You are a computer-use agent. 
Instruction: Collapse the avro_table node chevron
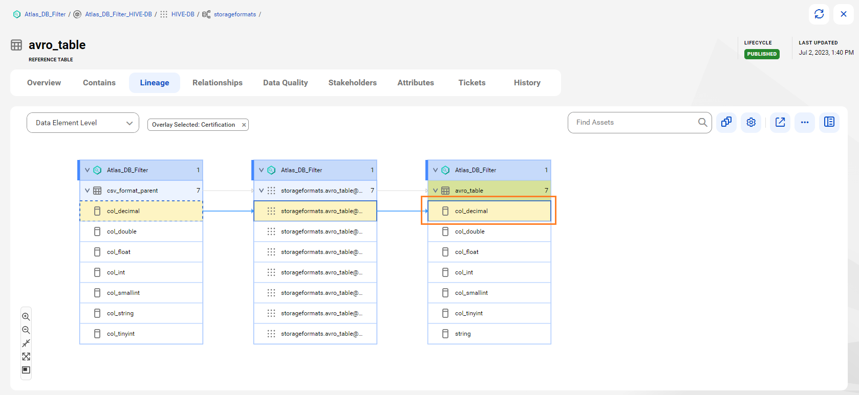[x=436, y=191]
